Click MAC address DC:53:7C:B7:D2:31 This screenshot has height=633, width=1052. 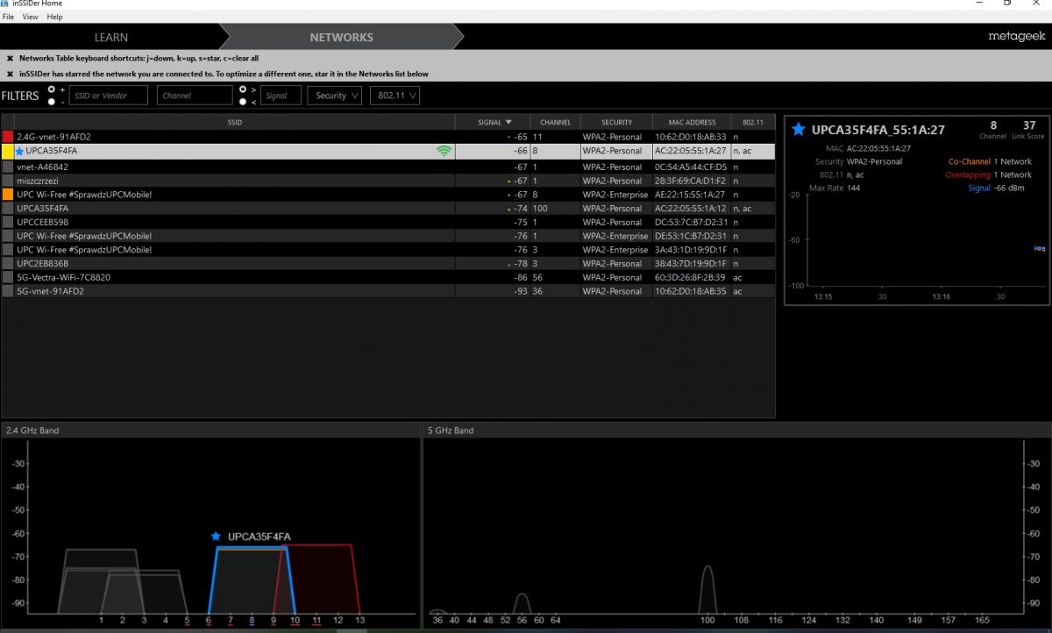691,222
